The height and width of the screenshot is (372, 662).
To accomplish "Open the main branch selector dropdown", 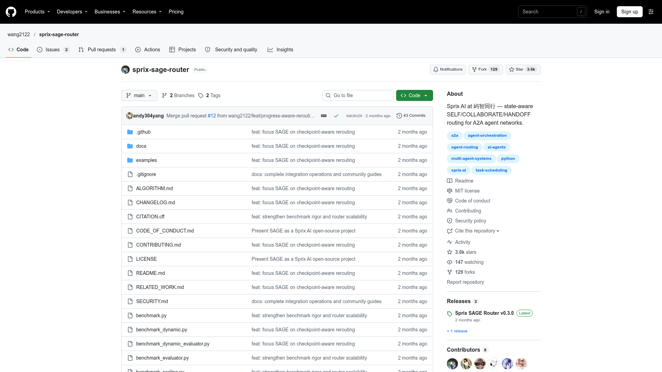I will click(x=139, y=95).
